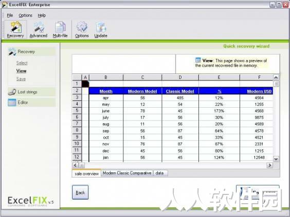Go to the View step link
The width and height of the screenshot is (290, 217).
(21, 71)
